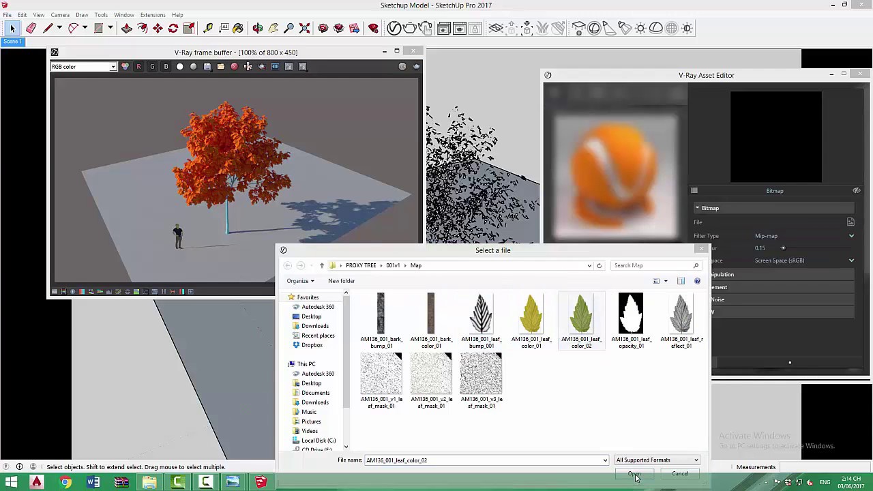Clear image in frame buffer
This screenshot has height=491, width=873.
pos(235,66)
